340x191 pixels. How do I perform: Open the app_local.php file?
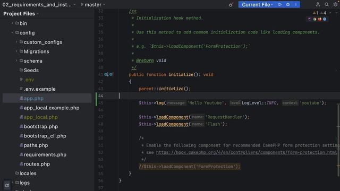(41, 117)
